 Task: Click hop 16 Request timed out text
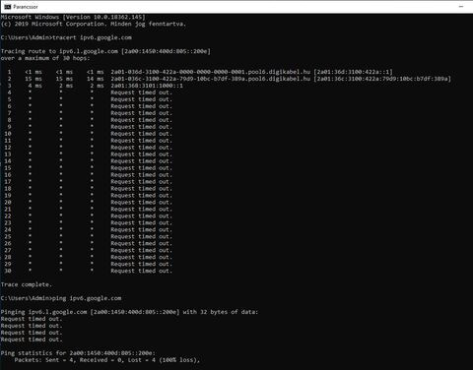(x=141, y=175)
